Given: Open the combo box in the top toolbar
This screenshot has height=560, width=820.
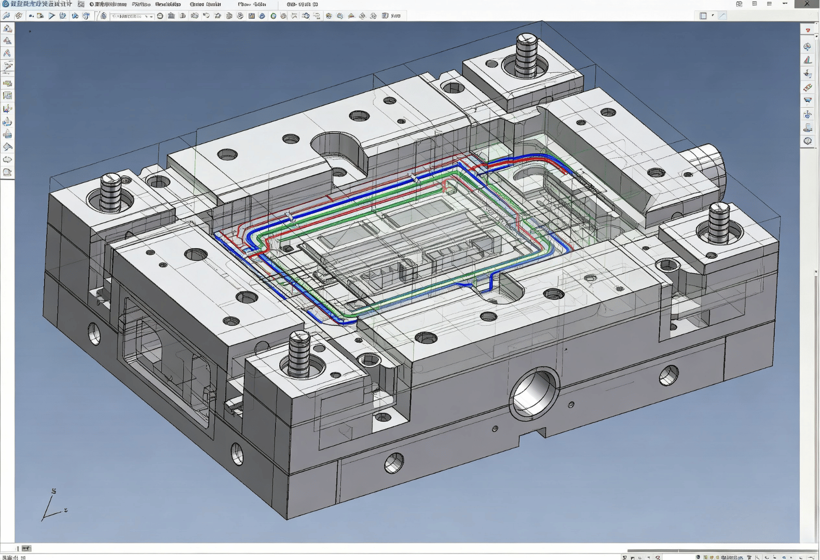Looking at the screenshot, I should click(132, 16).
